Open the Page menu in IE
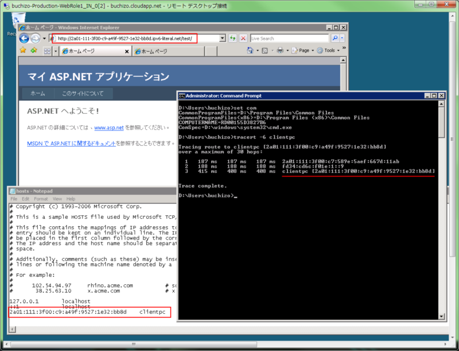This screenshot has height=351, width=459. (x=303, y=51)
